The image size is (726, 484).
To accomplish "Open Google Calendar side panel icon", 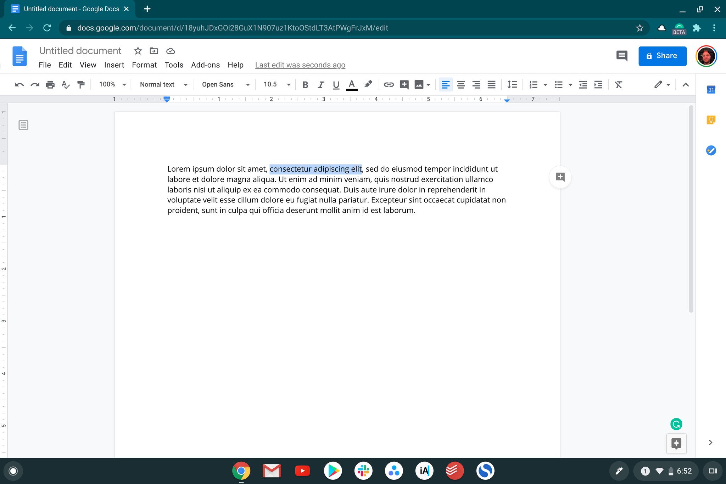I will pyautogui.click(x=711, y=89).
